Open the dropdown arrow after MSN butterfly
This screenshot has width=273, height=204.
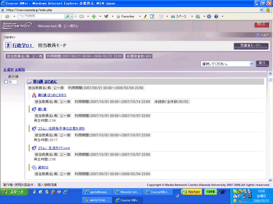tap(112, 16)
